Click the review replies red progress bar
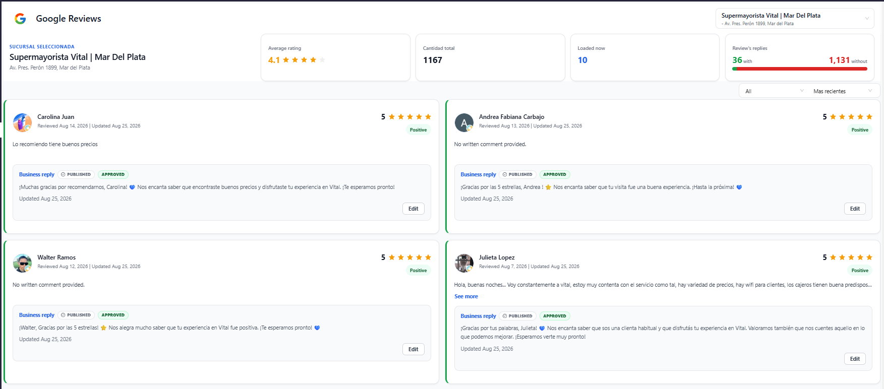 800,69
